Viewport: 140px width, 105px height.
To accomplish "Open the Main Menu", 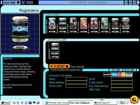I will (12, 3).
